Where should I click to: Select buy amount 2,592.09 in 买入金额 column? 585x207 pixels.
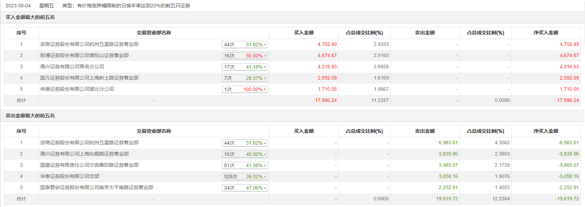coord(327,78)
